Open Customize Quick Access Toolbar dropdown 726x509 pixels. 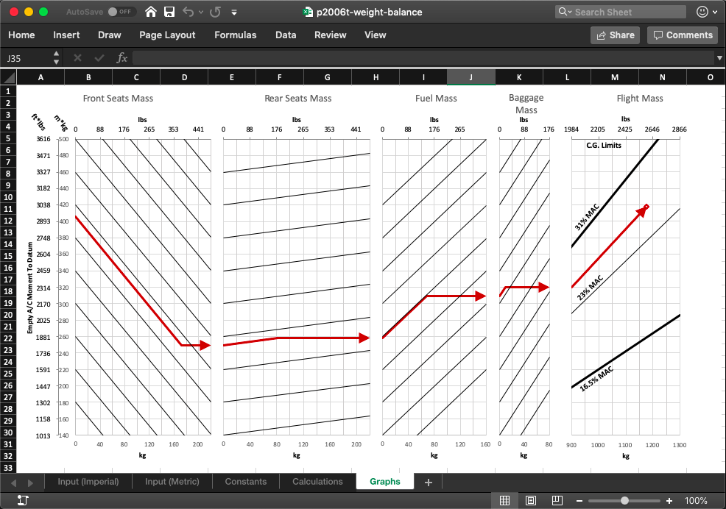point(234,13)
